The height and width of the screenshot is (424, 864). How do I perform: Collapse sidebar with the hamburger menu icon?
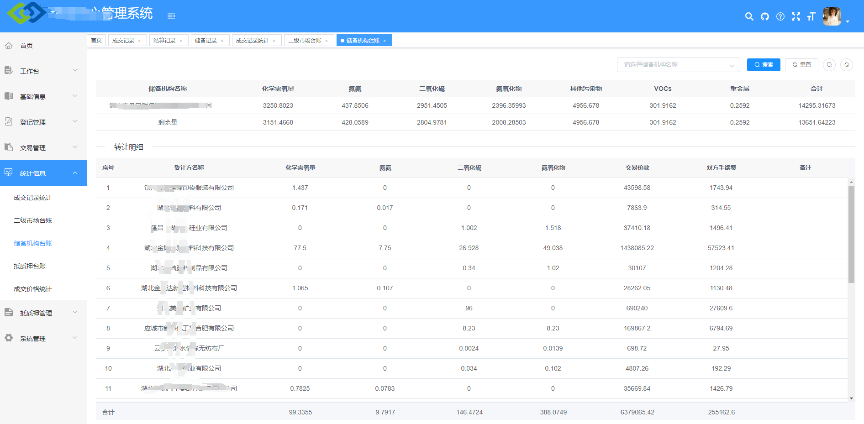click(171, 16)
